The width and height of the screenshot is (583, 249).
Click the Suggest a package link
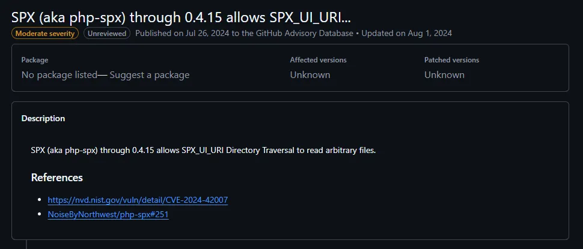click(150, 75)
